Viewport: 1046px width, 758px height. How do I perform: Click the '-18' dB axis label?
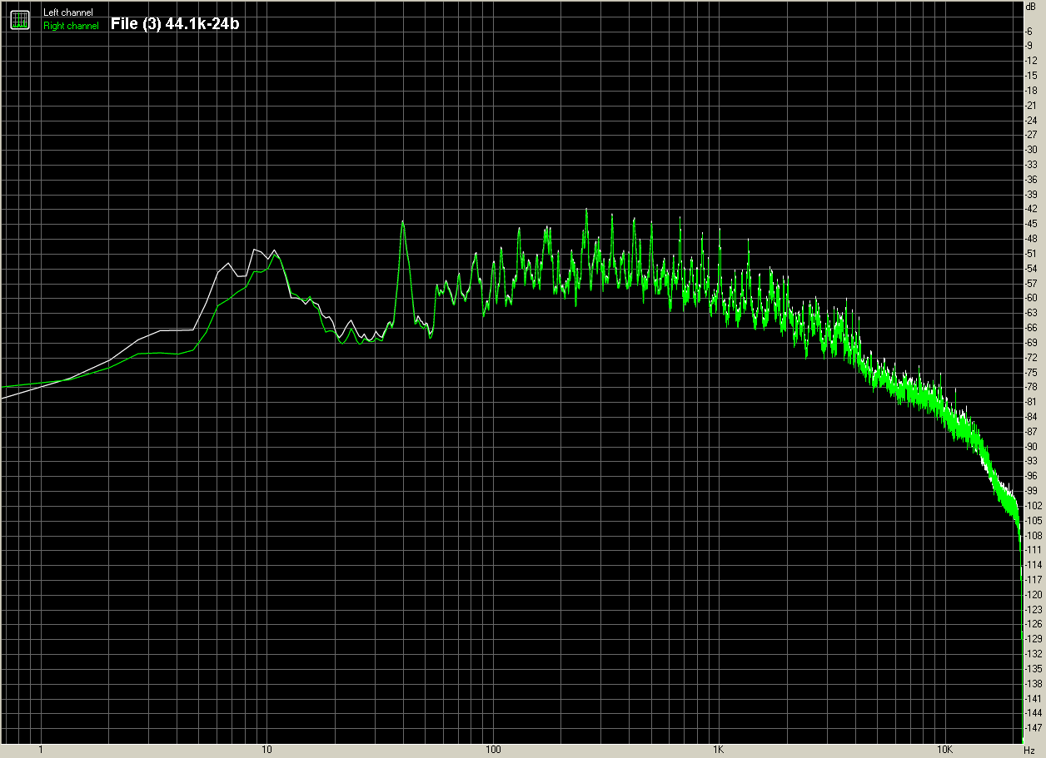(1032, 90)
